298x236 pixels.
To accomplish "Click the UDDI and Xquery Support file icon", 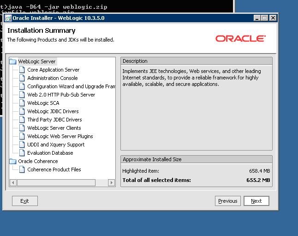I will click(22, 145).
